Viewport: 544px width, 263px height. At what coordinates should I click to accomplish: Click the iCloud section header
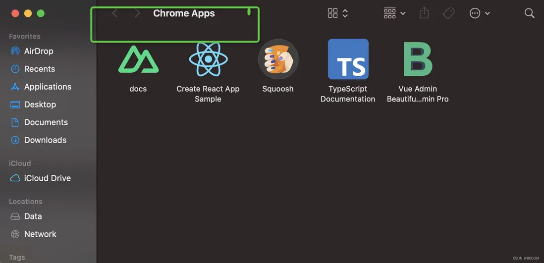[20, 163]
